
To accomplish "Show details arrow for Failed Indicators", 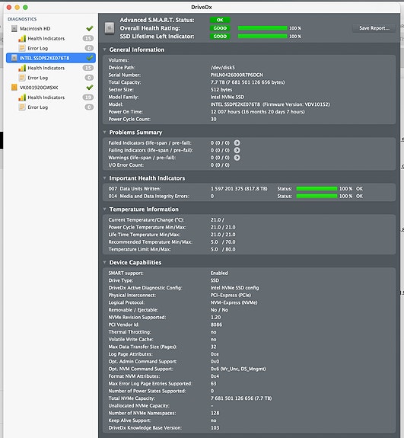I will coord(237,143).
